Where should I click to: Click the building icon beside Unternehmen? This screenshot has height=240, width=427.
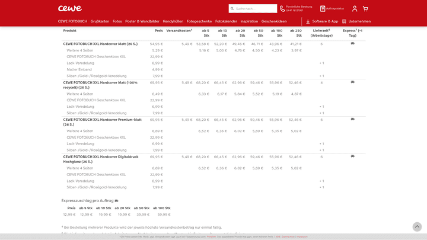point(345,21)
